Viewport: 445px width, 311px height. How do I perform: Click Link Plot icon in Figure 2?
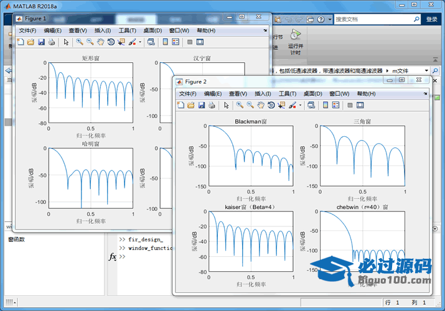click(311, 105)
